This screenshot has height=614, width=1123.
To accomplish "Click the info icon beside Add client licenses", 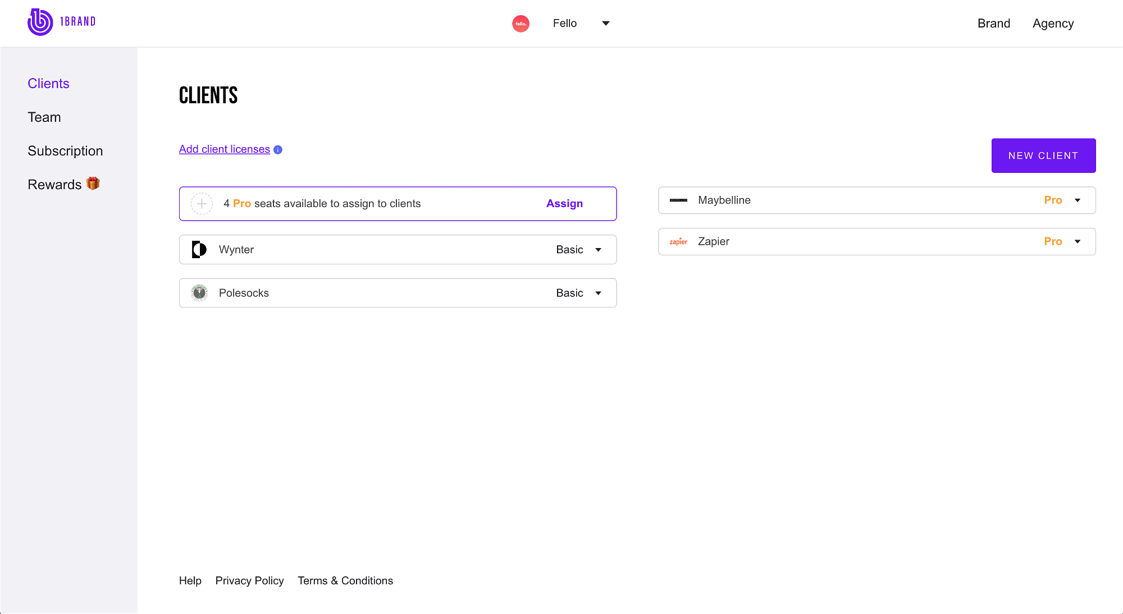I will 278,150.
